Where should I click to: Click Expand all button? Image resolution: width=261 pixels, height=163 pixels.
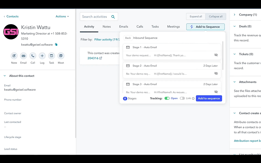pos(196,16)
